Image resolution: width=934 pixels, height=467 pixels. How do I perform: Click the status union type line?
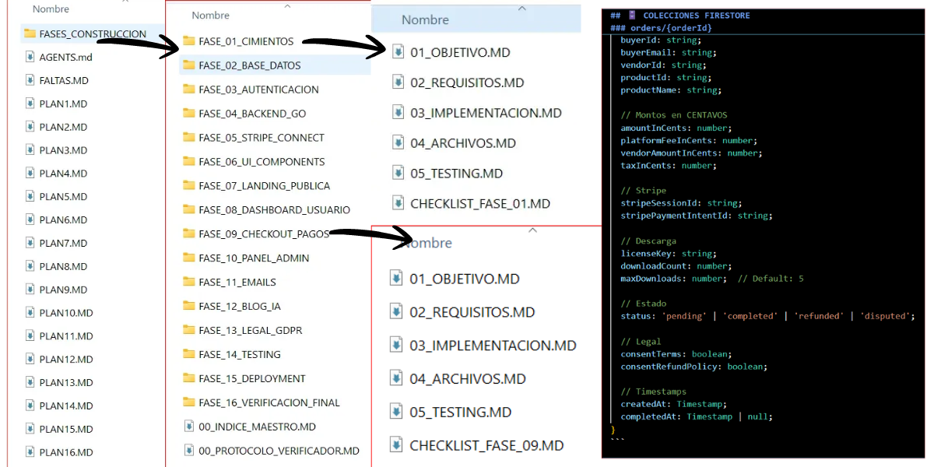click(767, 316)
